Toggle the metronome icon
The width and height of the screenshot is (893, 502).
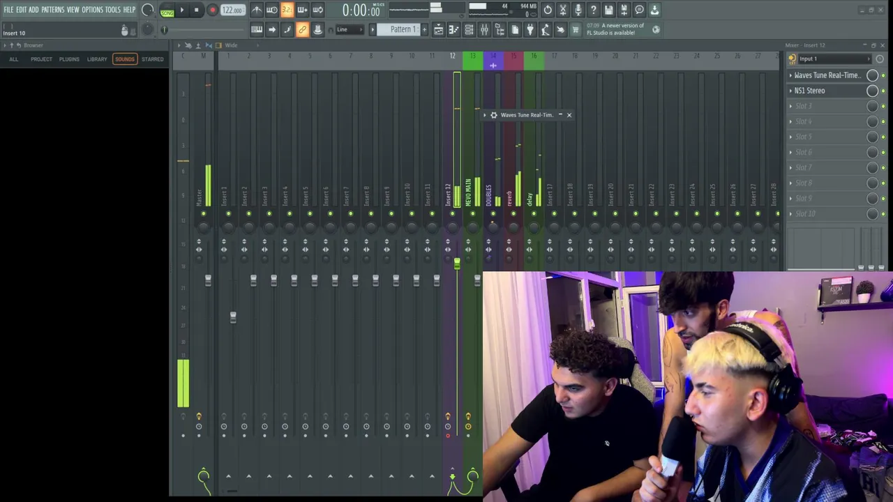tap(257, 10)
